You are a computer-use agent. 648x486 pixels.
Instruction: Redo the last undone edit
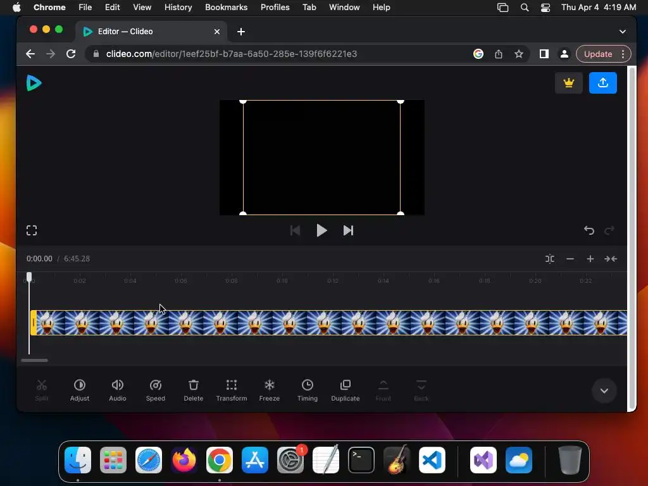click(x=609, y=230)
